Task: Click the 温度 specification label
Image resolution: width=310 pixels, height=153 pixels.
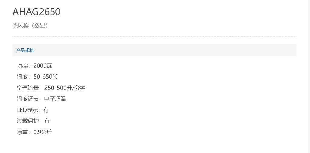Action: 23,77
